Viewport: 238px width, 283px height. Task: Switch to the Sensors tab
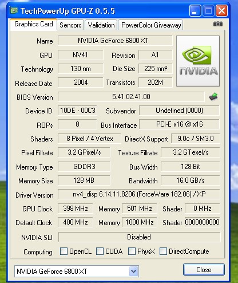70,25
